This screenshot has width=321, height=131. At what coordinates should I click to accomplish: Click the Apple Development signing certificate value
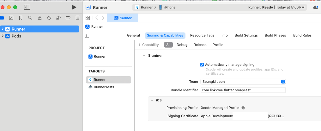(x=242, y=116)
